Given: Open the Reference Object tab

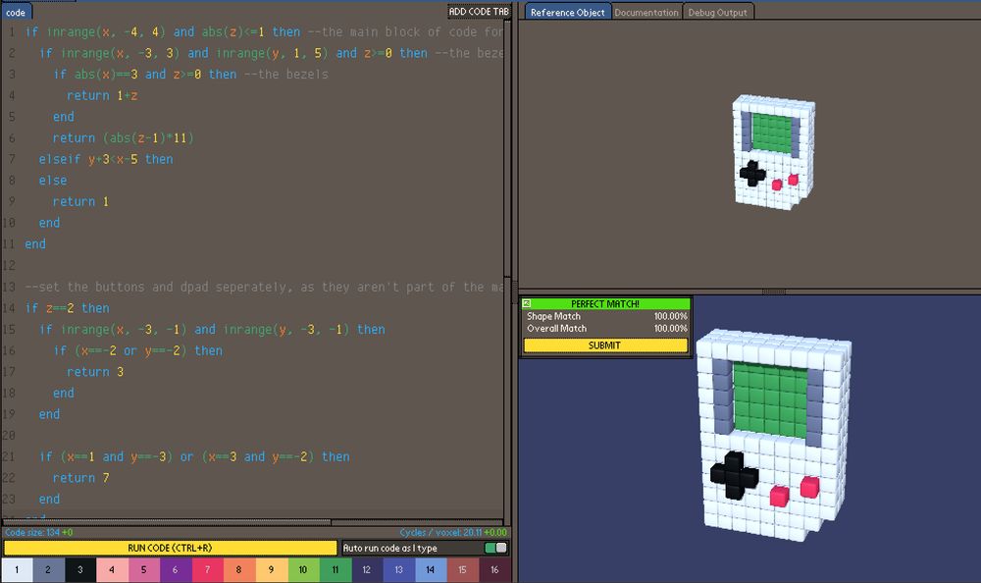Looking at the screenshot, I should pos(567,12).
